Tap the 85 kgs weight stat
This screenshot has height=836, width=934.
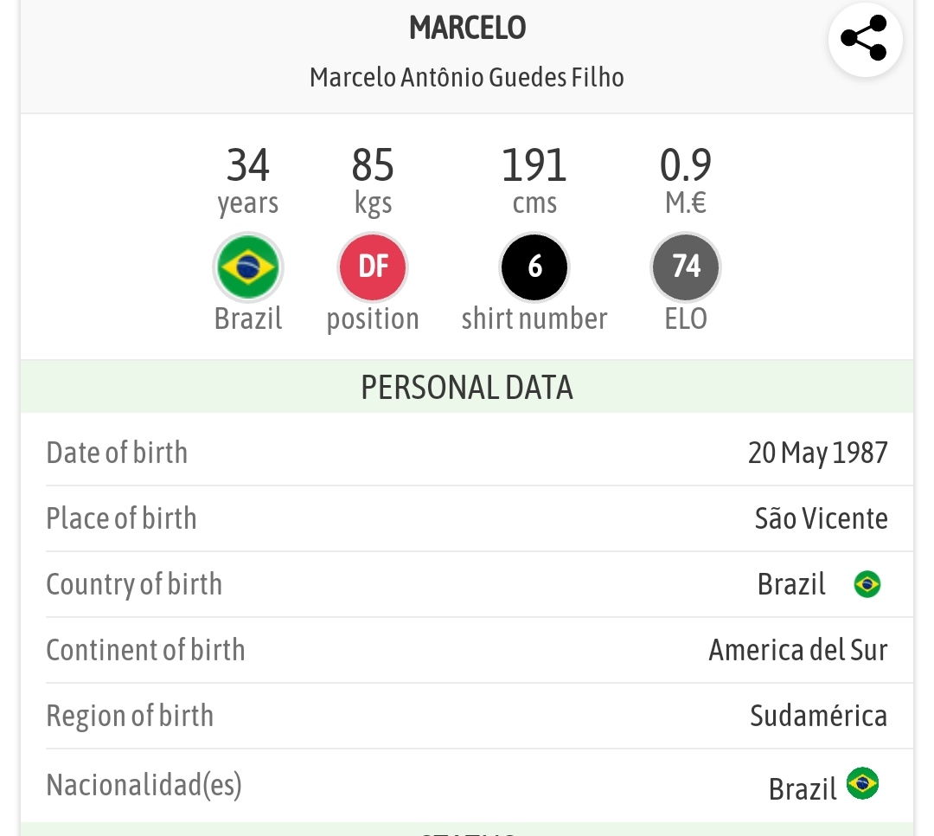(373, 181)
